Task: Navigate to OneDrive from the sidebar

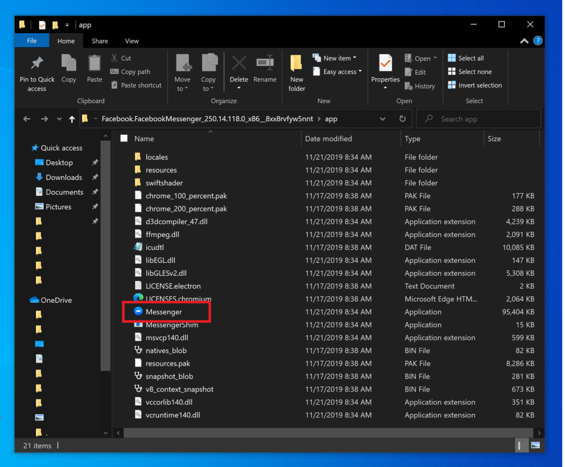Action: point(50,300)
